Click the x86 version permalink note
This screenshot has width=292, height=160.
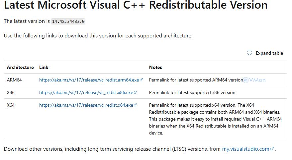click(x=192, y=92)
